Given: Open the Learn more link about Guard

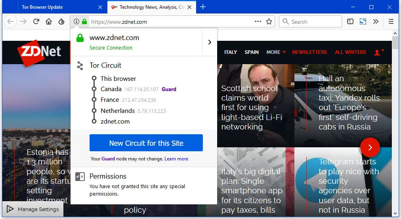Looking at the screenshot, I should pyautogui.click(x=176, y=159).
